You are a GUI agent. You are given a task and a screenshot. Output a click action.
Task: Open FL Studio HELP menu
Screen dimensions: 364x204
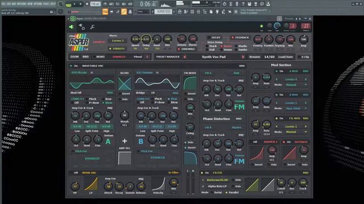click(53, 4)
